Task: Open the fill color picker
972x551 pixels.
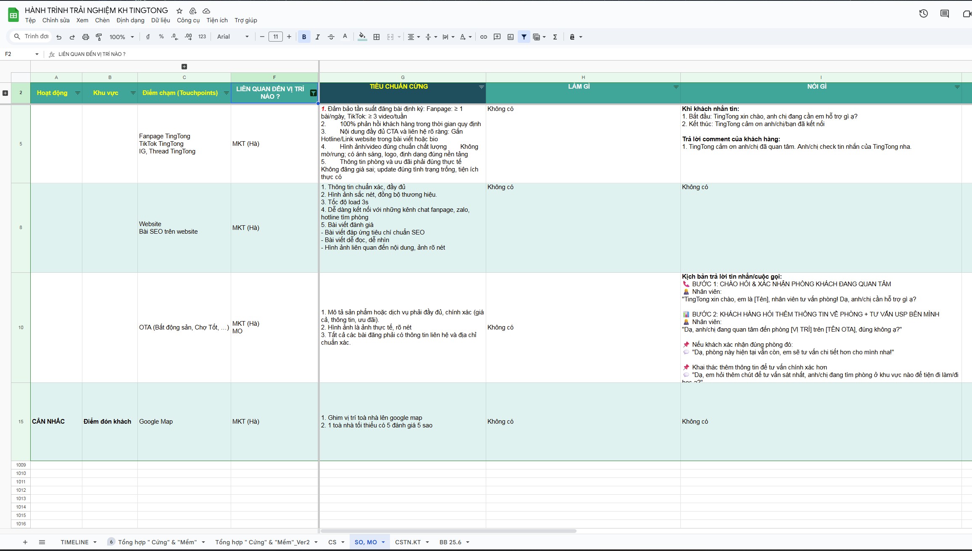Action: [x=362, y=37]
